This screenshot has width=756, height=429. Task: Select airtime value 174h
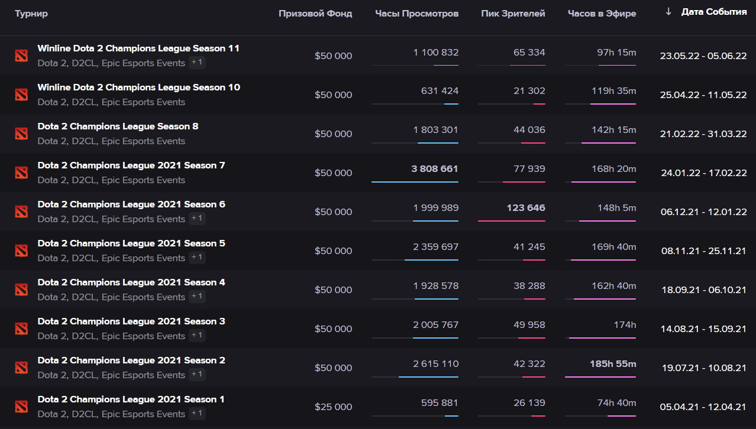click(x=624, y=324)
